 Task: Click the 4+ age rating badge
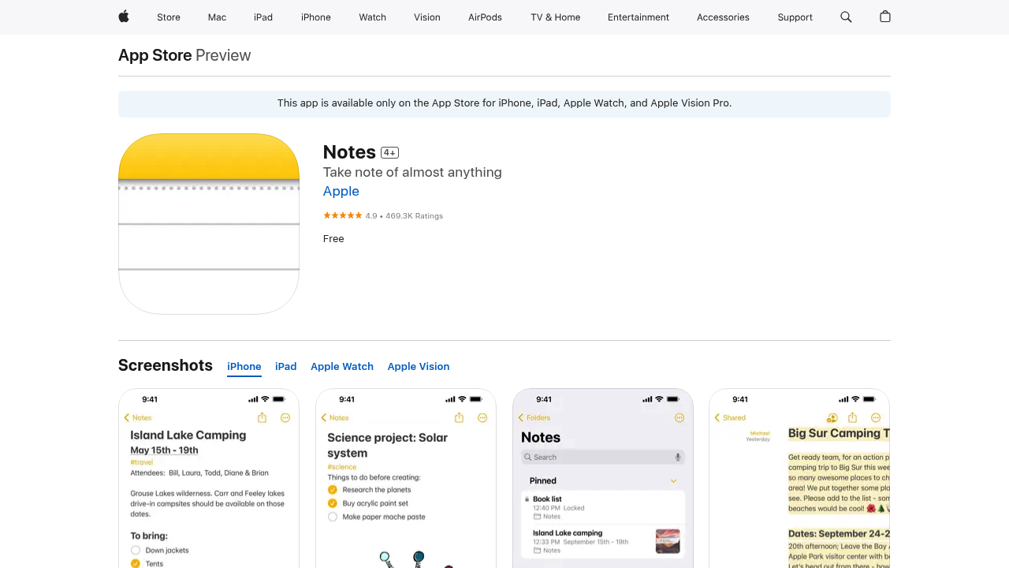click(x=389, y=152)
